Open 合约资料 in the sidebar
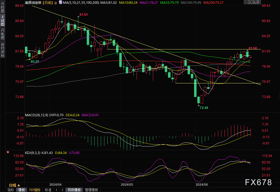The height and width of the screenshot is (192, 280). point(2,50)
